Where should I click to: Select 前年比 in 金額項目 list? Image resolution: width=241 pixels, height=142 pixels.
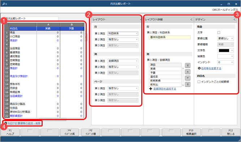click(165, 85)
